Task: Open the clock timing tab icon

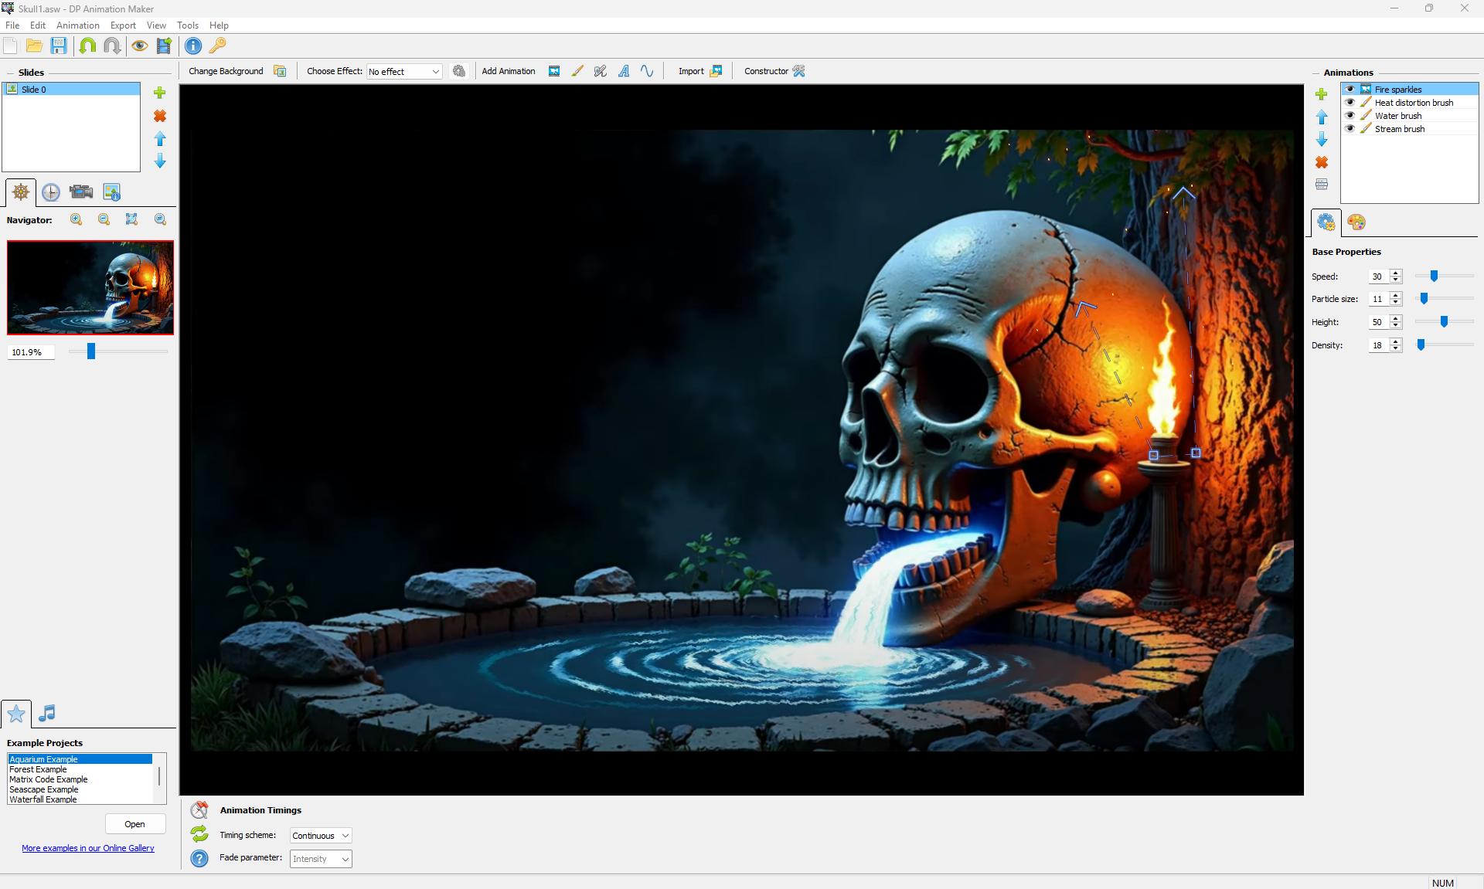Action: (x=51, y=192)
